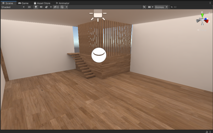Screen dimensions: 213x133
Task: Open component editor tools icon
Action: [144, 7]
